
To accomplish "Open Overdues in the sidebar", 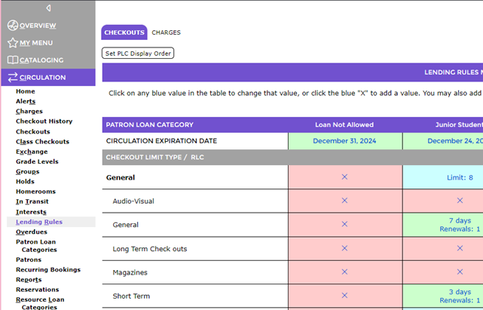I will [32, 232].
